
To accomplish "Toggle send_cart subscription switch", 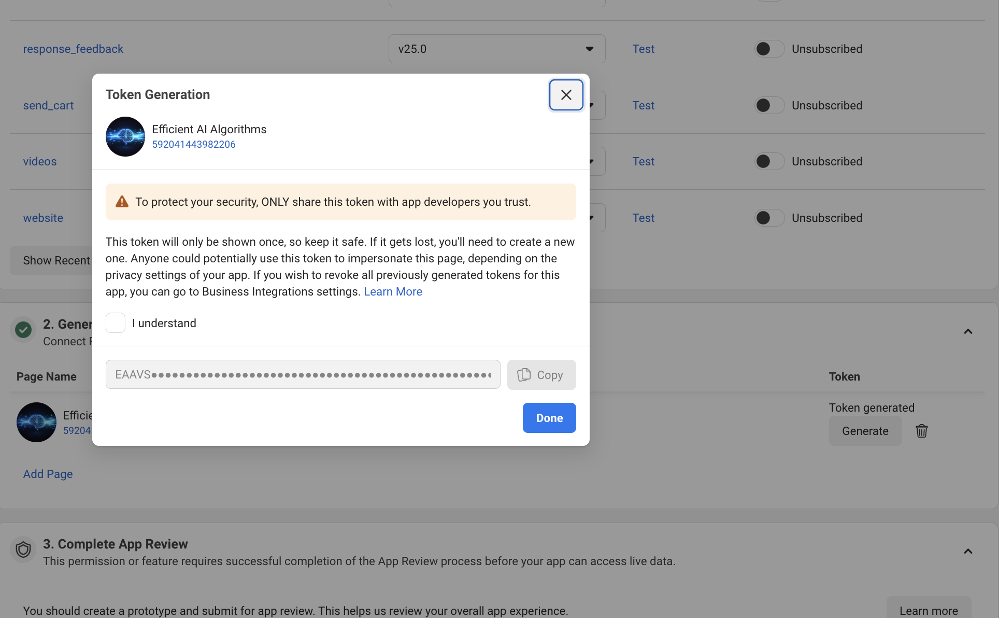I will tap(769, 105).
